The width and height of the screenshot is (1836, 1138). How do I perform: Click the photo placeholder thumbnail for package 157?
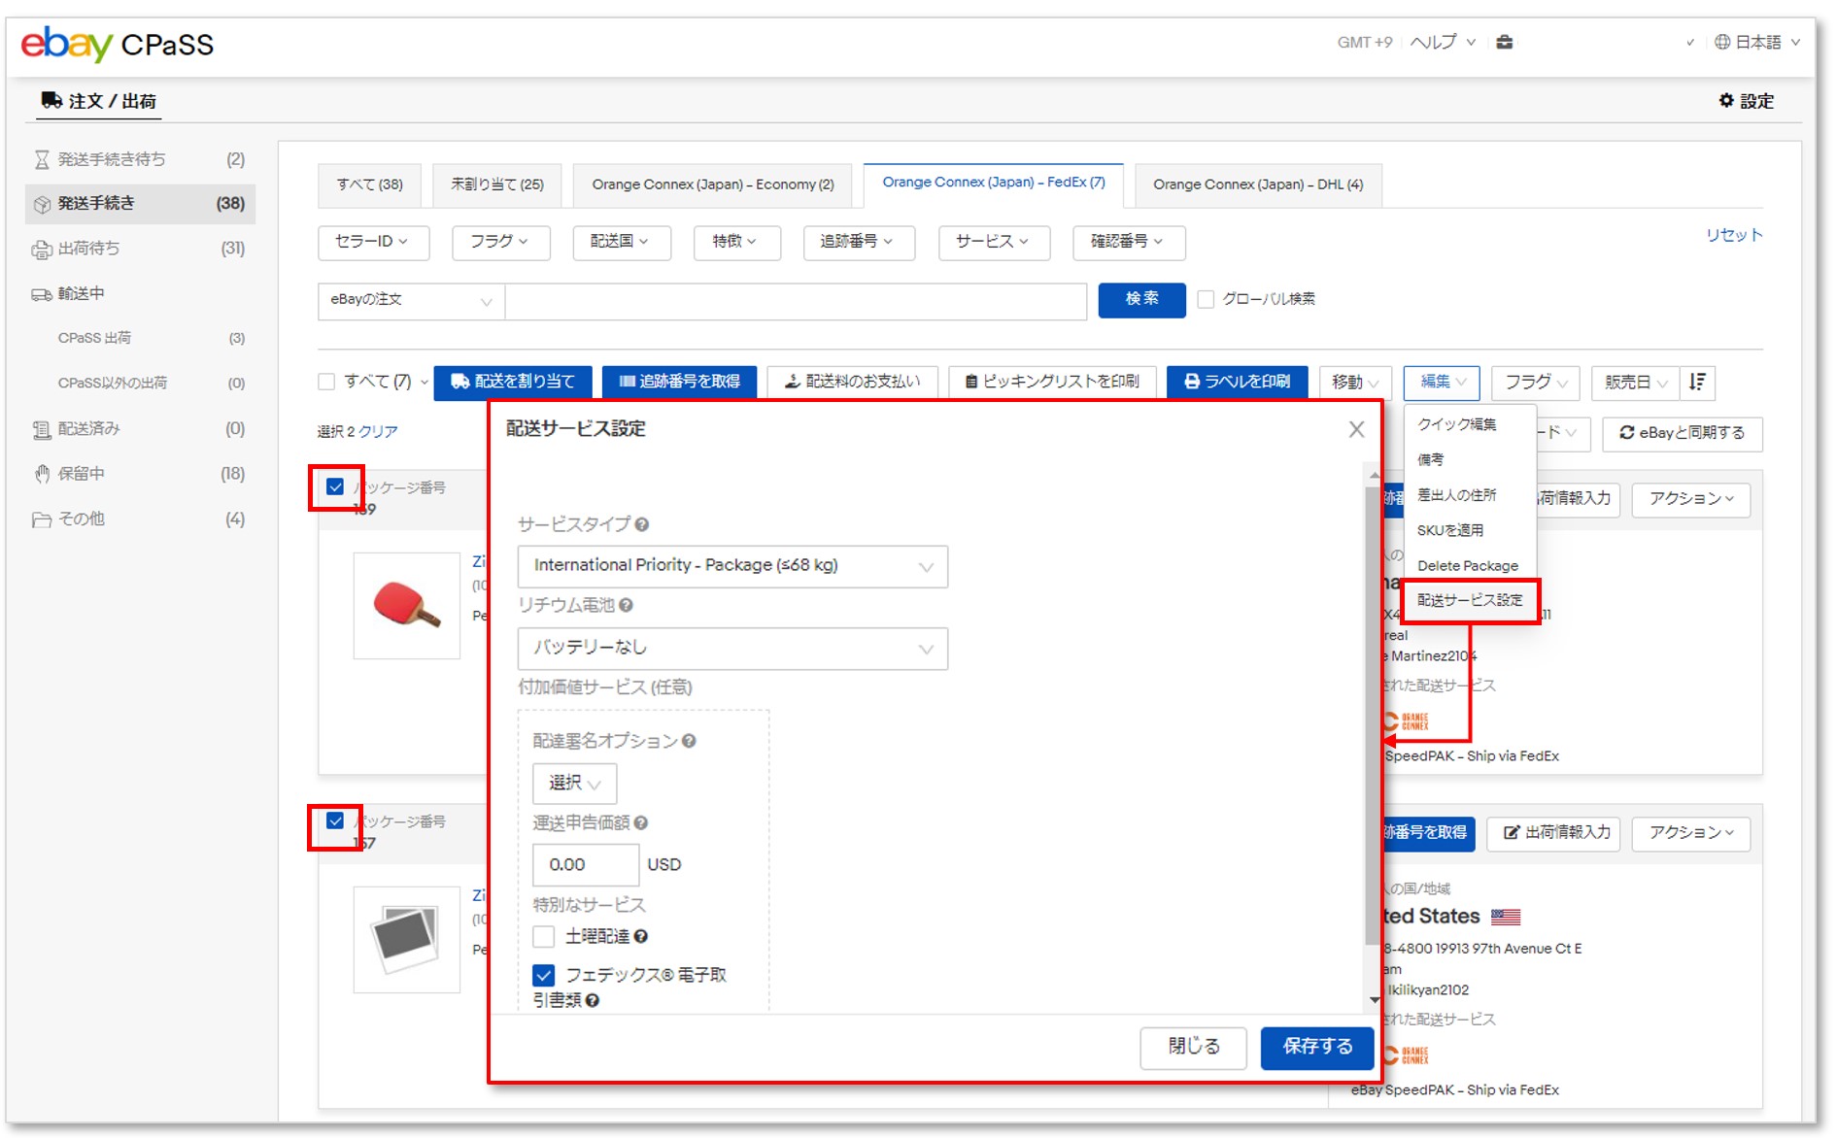pyautogui.click(x=407, y=940)
